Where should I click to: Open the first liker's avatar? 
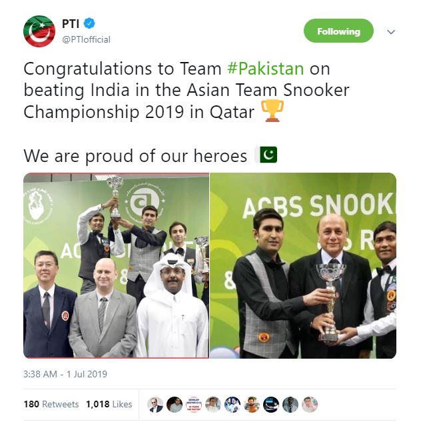(x=155, y=405)
